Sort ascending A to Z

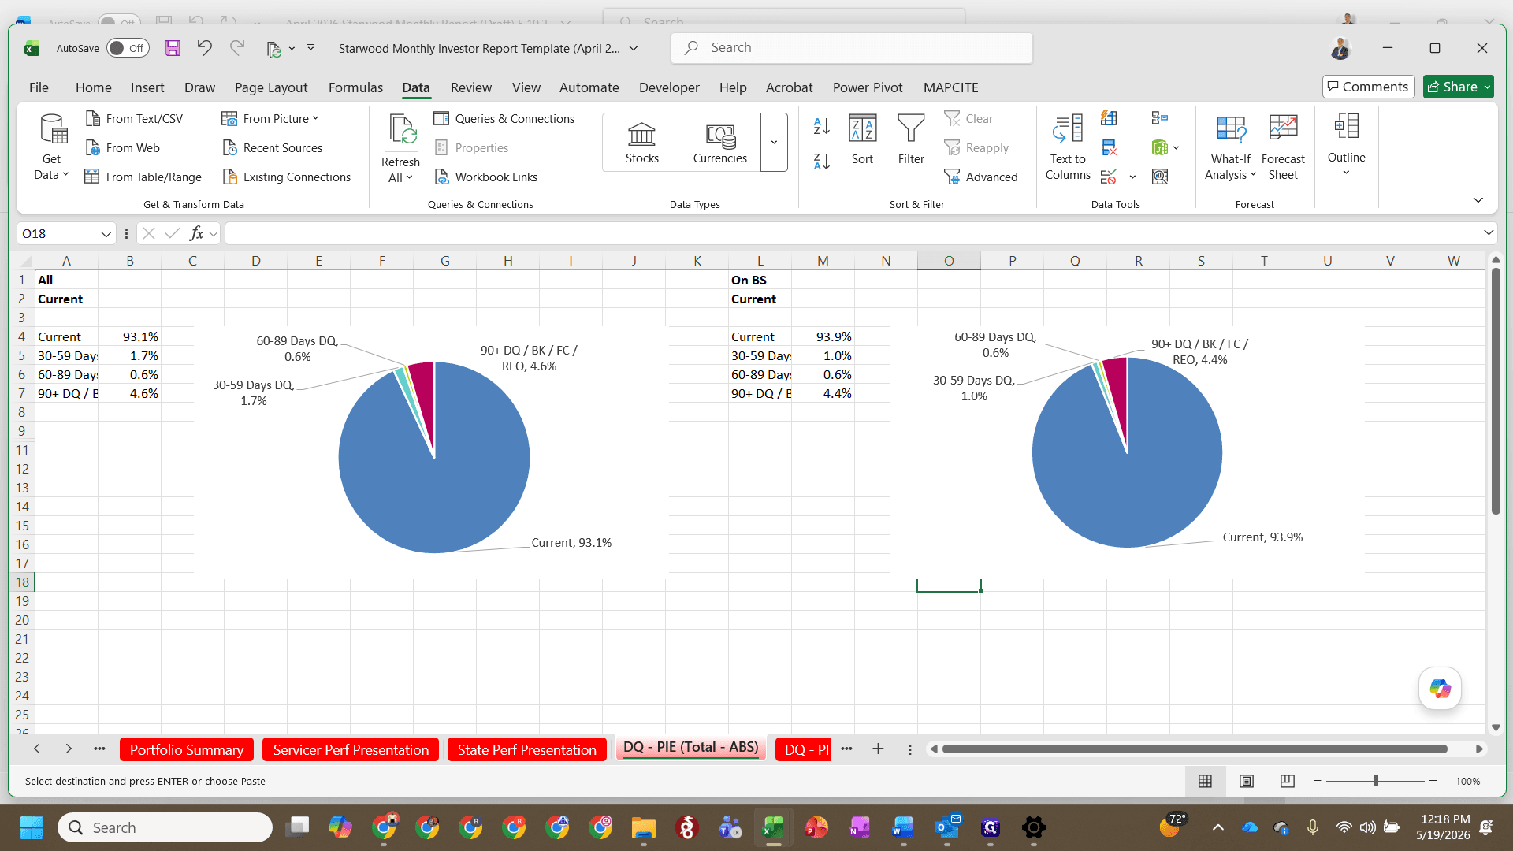click(x=822, y=126)
